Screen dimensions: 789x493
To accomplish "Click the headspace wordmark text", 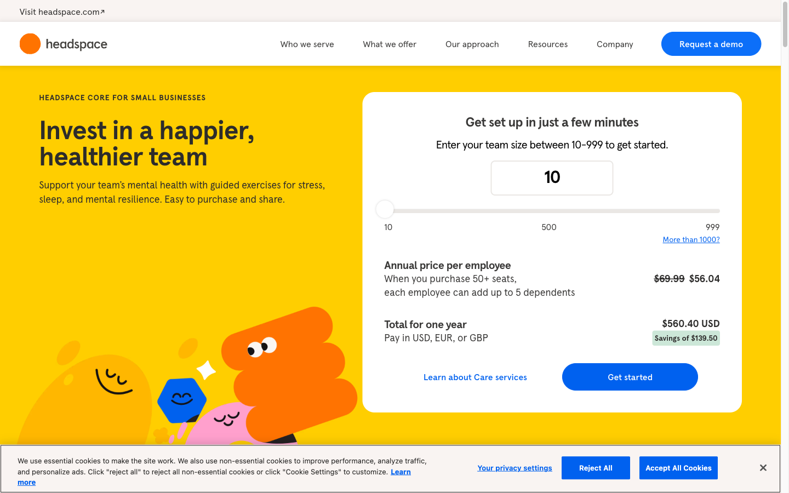I will [x=76, y=44].
